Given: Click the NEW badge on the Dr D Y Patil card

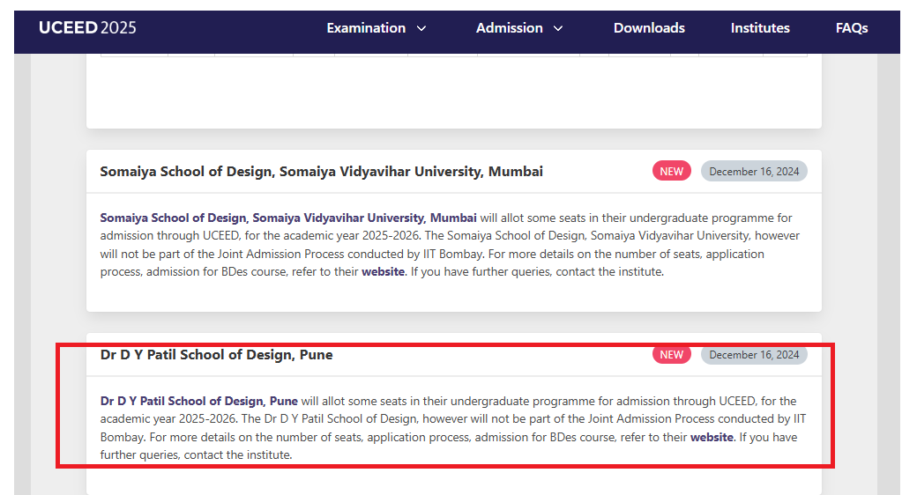Looking at the screenshot, I should (x=671, y=355).
